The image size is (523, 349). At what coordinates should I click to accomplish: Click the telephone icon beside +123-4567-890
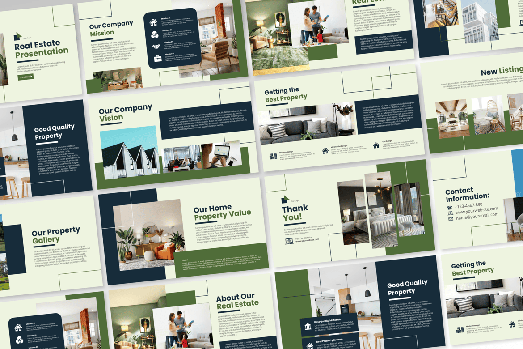point(449,208)
